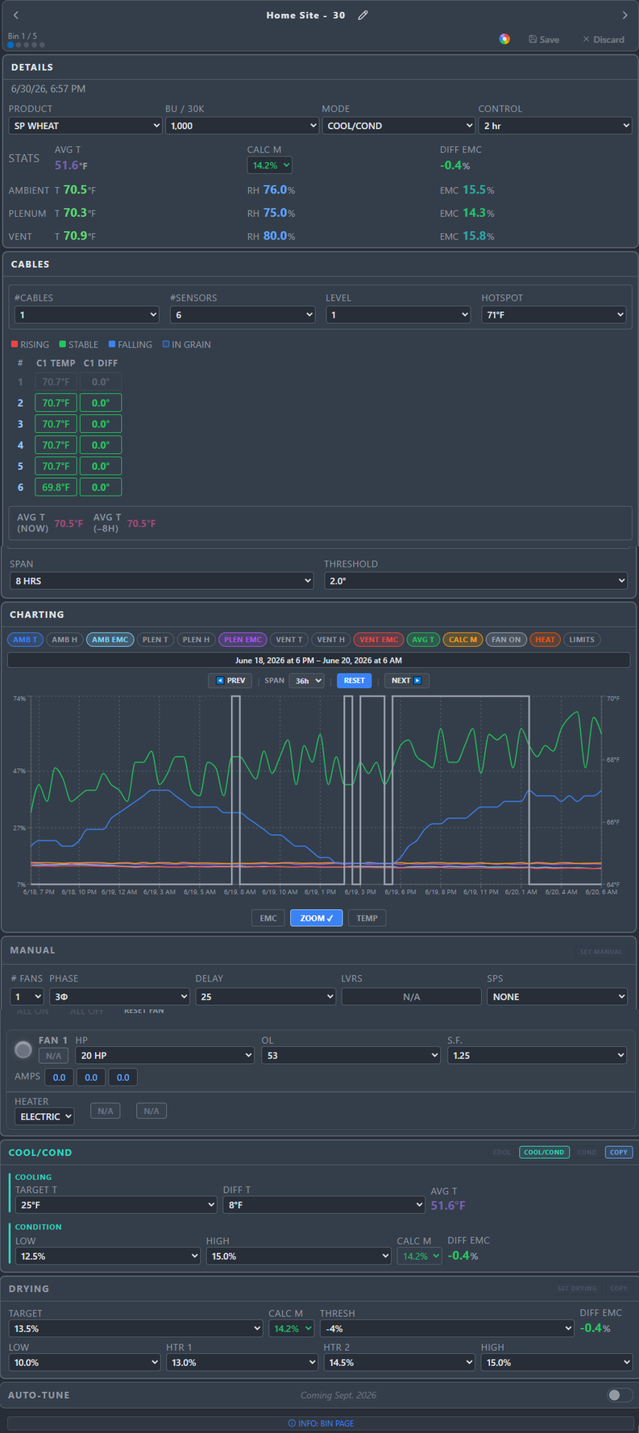639x1433 pixels.
Task: Click the chart RESET button
Action: coord(355,680)
